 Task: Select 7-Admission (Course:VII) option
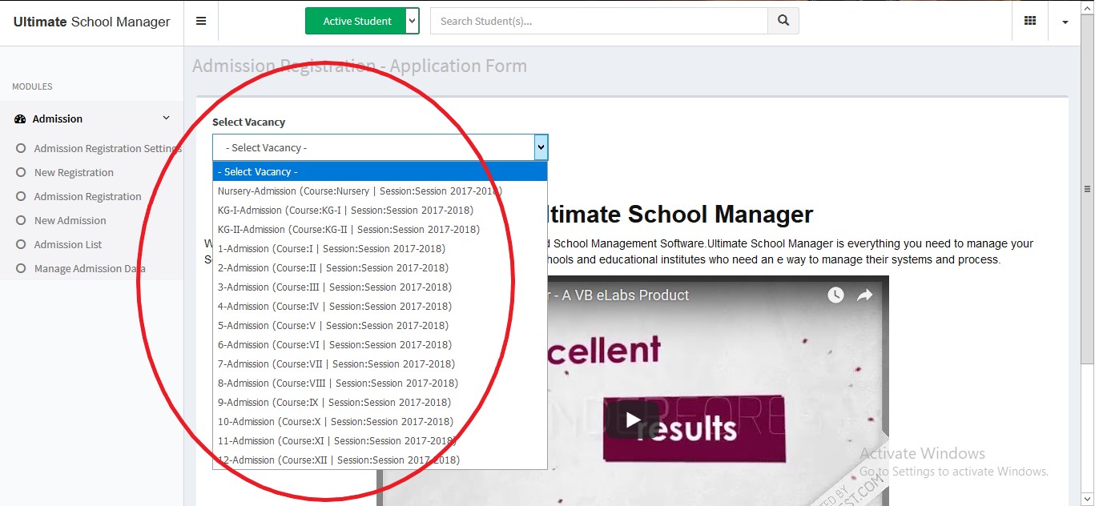click(x=380, y=363)
